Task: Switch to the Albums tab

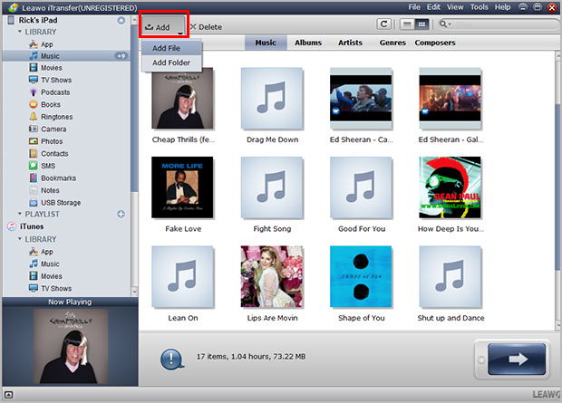Action: click(308, 43)
